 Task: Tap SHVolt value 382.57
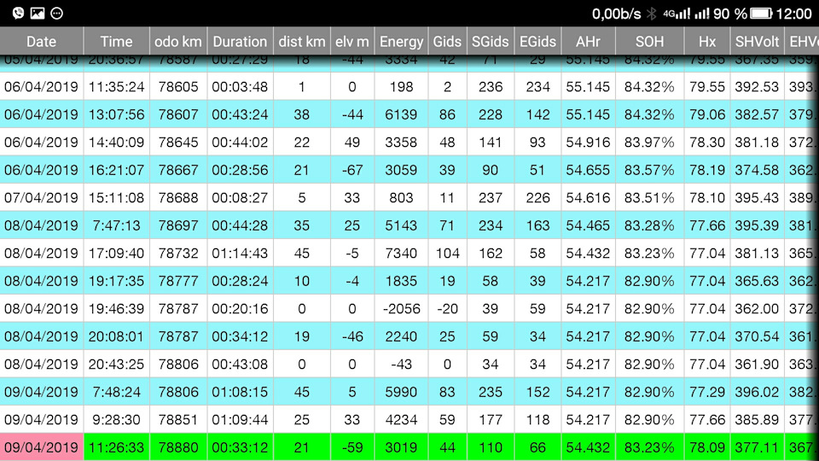point(757,114)
